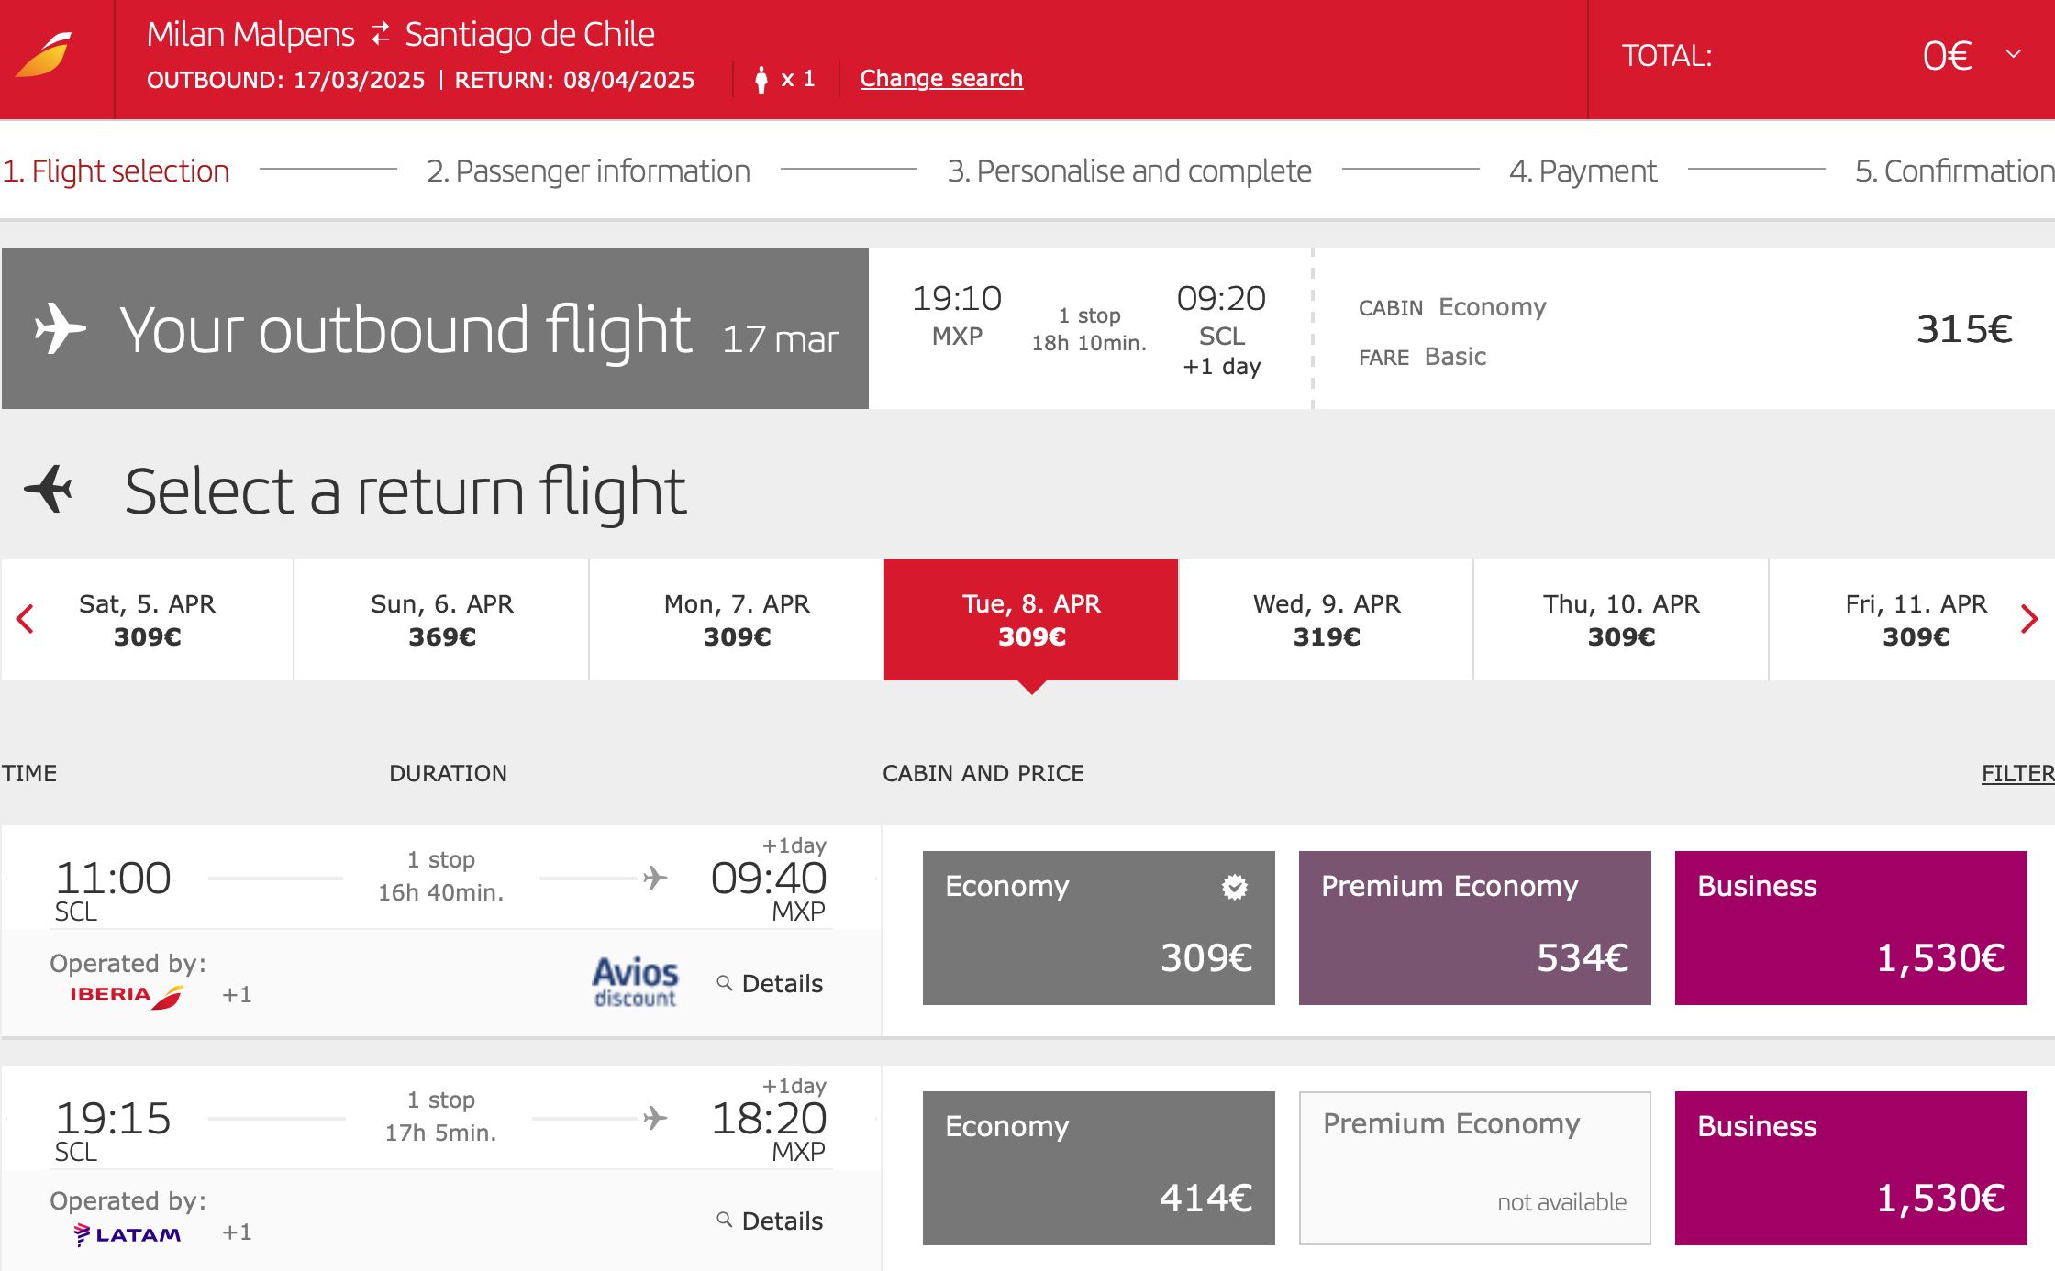Image resolution: width=2055 pixels, height=1271 pixels.
Task: Select the Wed, 9. APR date tab
Action: pyautogui.click(x=1327, y=620)
